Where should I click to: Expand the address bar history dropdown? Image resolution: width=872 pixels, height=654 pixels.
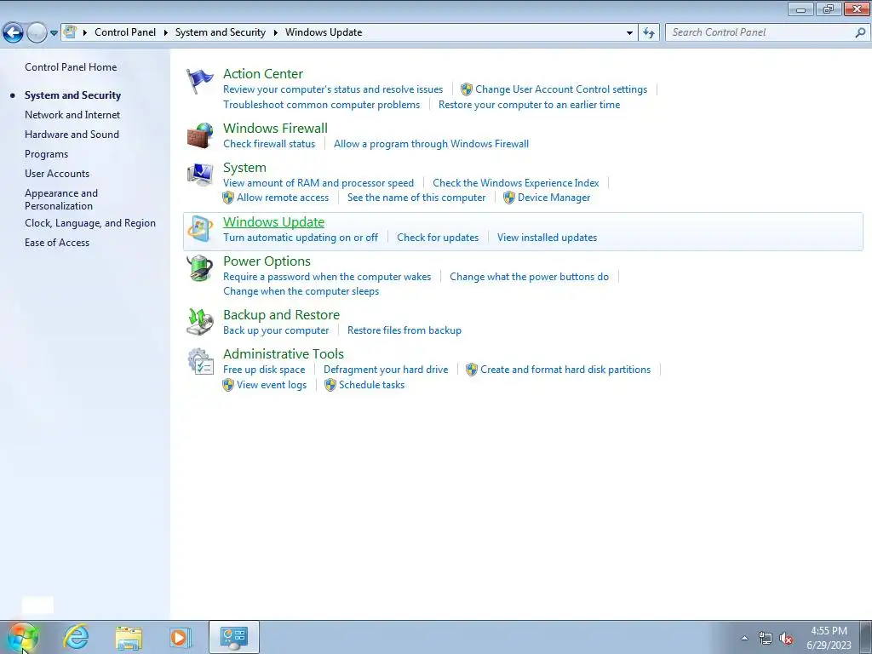(629, 33)
